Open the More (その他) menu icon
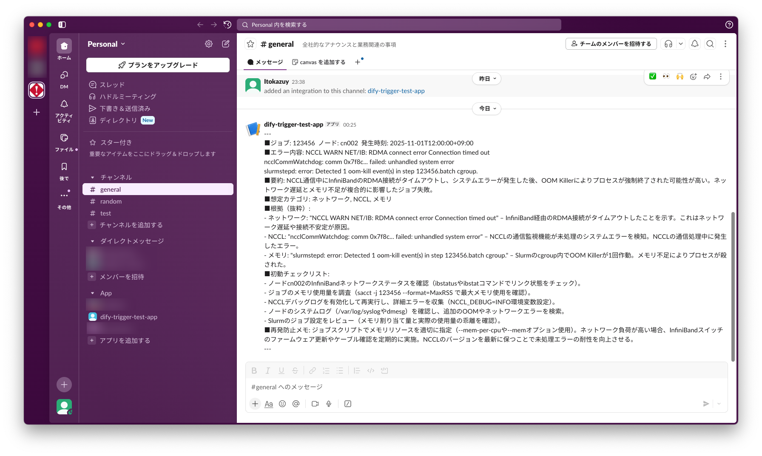 point(64,195)
